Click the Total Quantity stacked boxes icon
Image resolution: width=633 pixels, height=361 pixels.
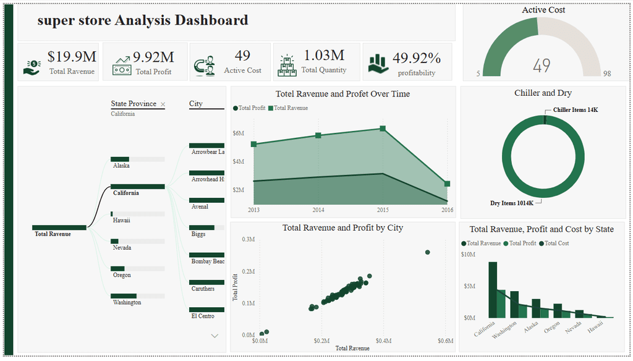(287, 66)
